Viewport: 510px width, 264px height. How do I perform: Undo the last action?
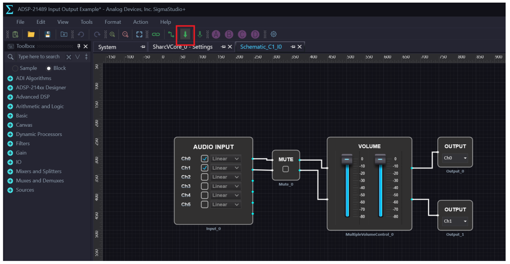coord(81,34)
